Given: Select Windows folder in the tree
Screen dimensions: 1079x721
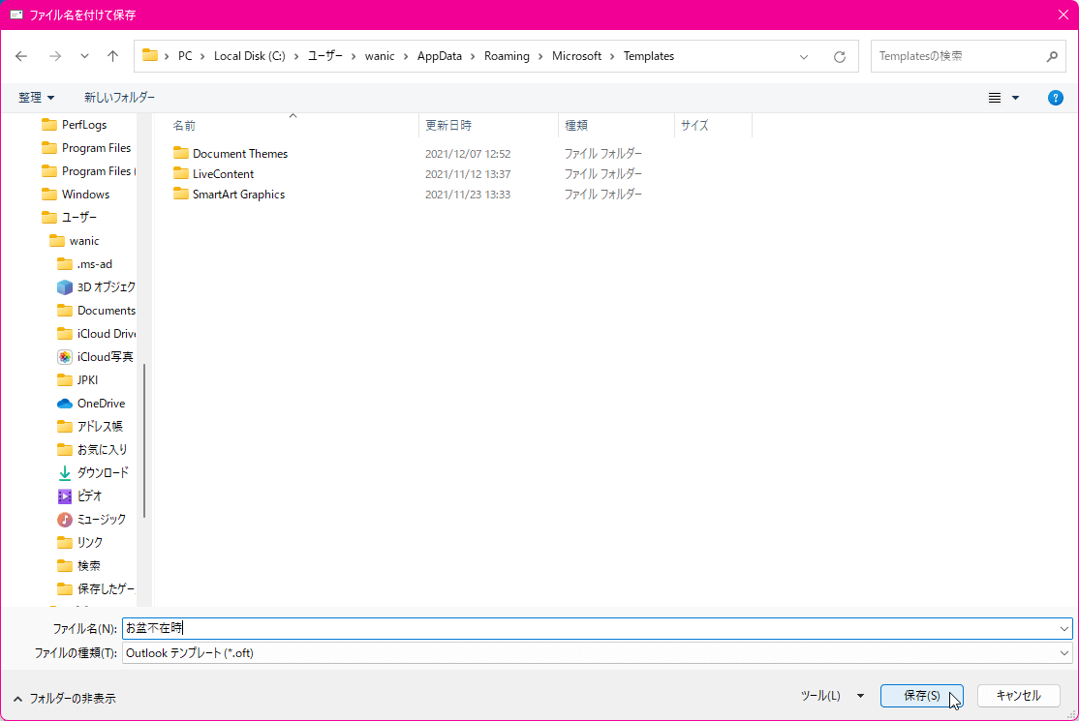Looking at the screenshot, I should (85, 195).
